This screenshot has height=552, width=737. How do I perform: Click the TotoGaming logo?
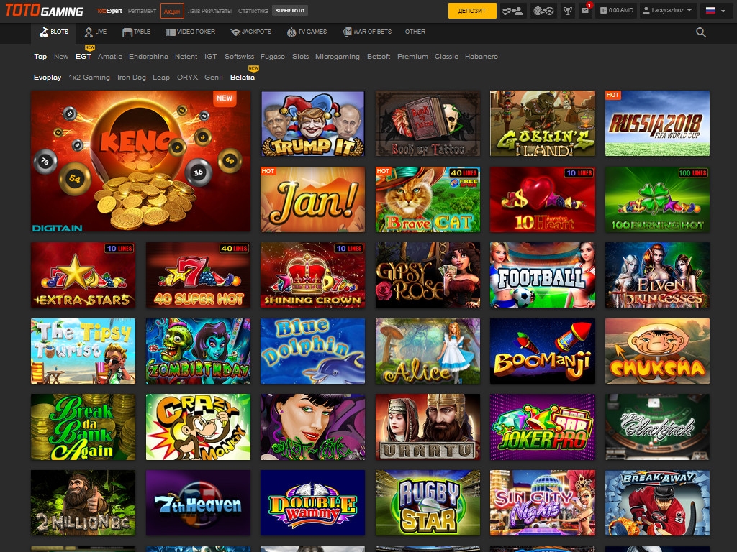pyautogui.click(x=44, y=11)
